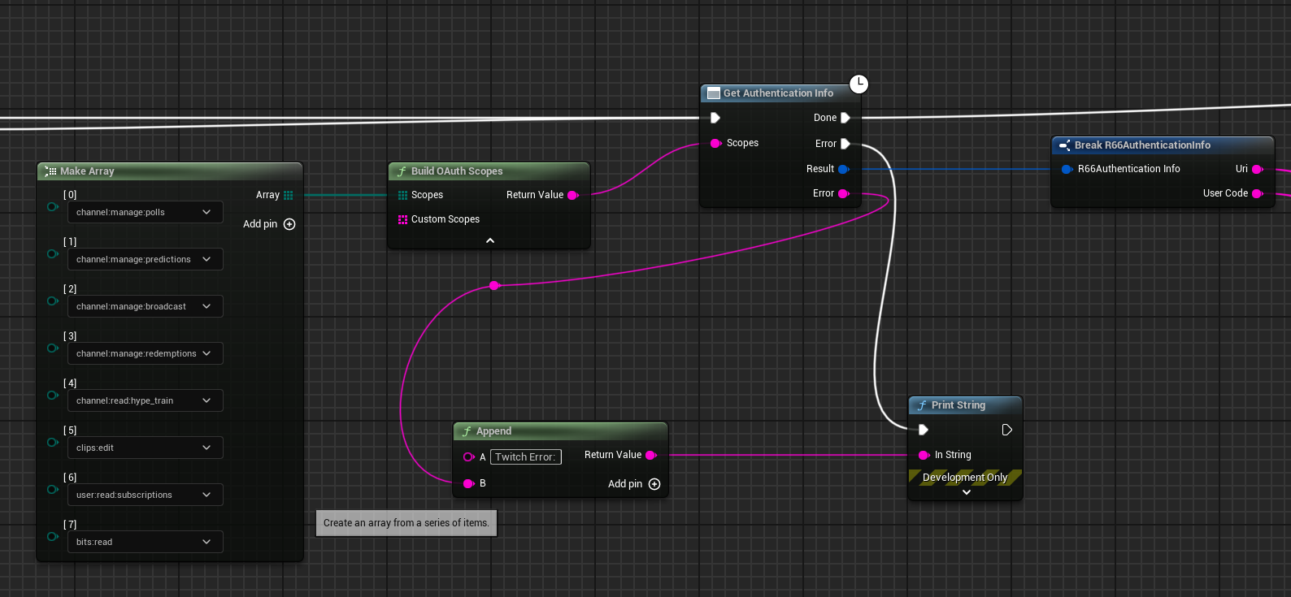The width and height of the screenshot is (1291, 597).
Task: Click the Make Array input pin at index 0
Action: (53, 207)
